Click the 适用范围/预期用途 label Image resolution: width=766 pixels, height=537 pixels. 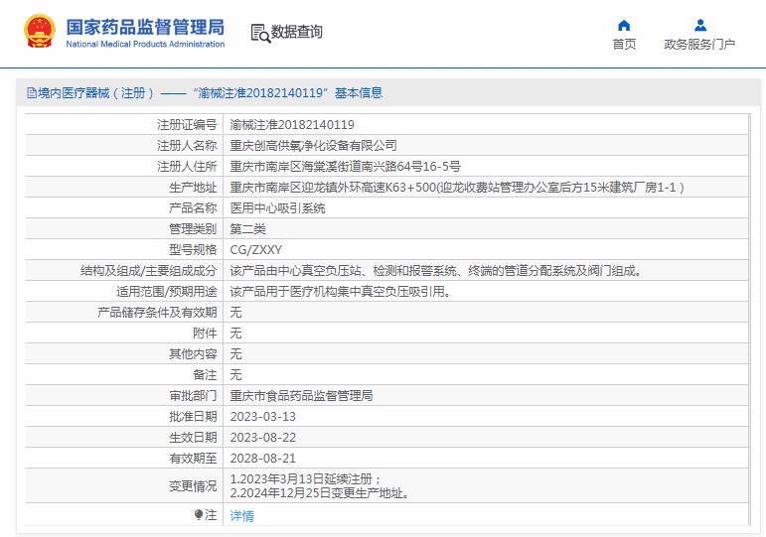167,292
